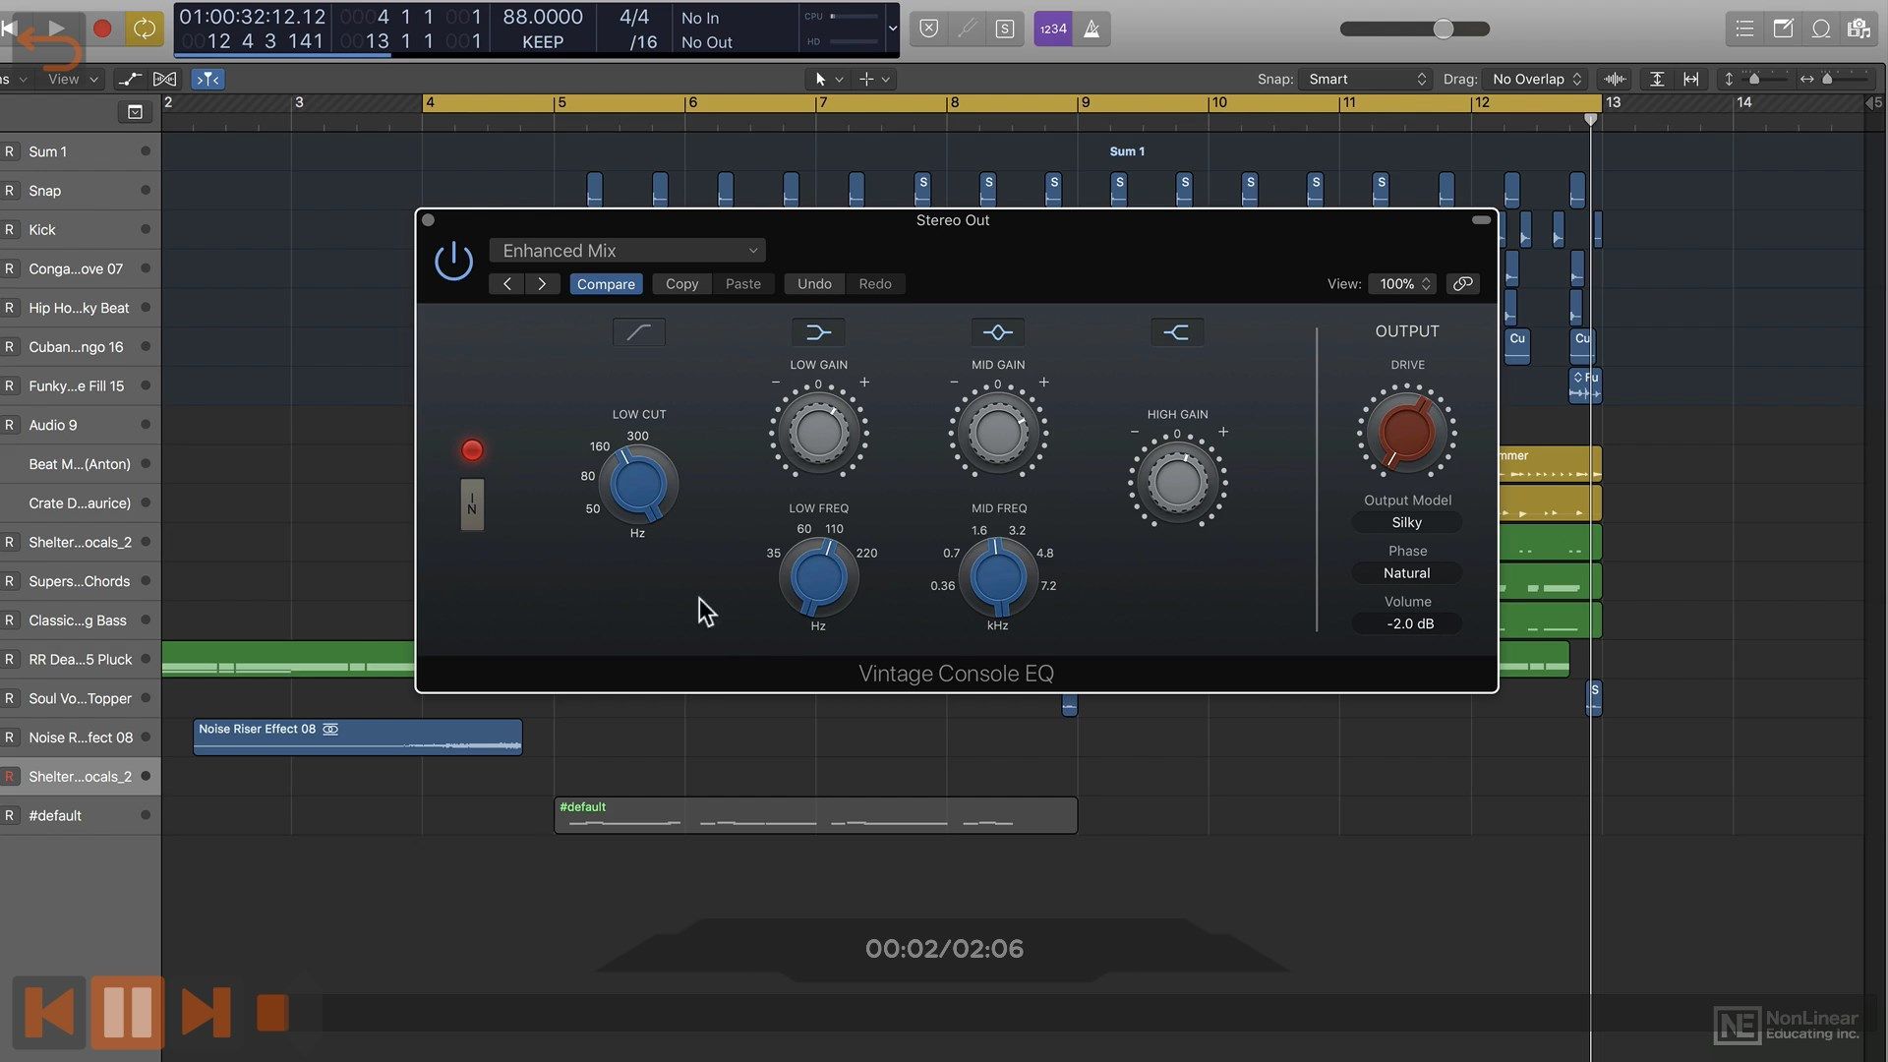Select the Low Gain band icon
1888x1062 pixels.
(x=817, y=332)
